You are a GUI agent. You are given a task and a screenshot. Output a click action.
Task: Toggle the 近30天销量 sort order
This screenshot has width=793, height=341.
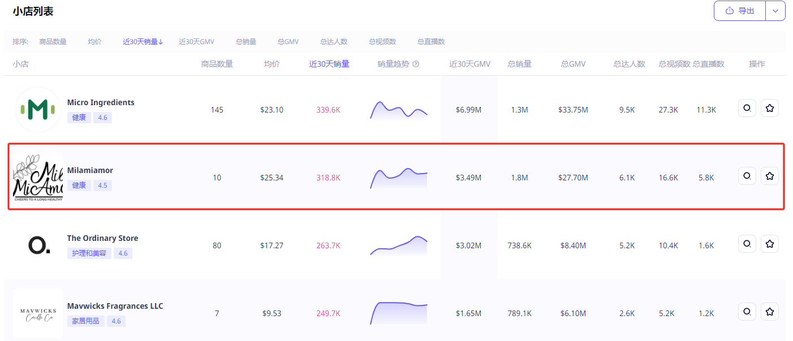[143, 42]
